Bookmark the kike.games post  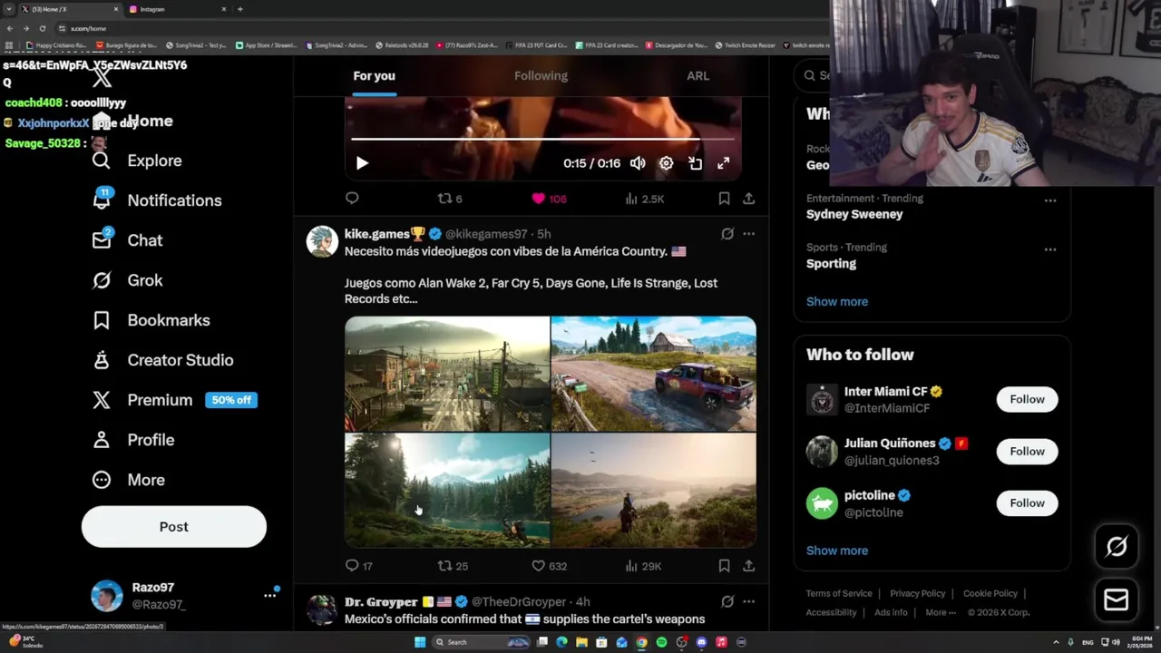point(724,565)
